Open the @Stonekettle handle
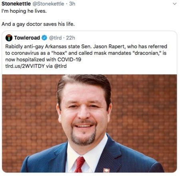The height and width of the screenshot is (176, 180). pyautogui.click(x=48, y=4)
